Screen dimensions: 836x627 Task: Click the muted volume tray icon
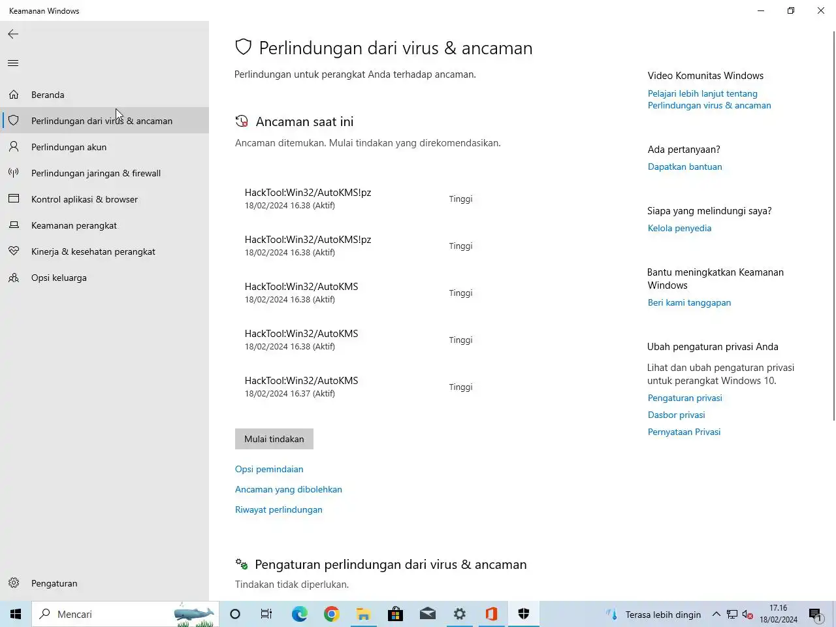pyautogui.click(x=748, y=615)
